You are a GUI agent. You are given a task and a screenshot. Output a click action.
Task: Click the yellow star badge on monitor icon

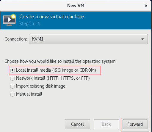[13, 16]
